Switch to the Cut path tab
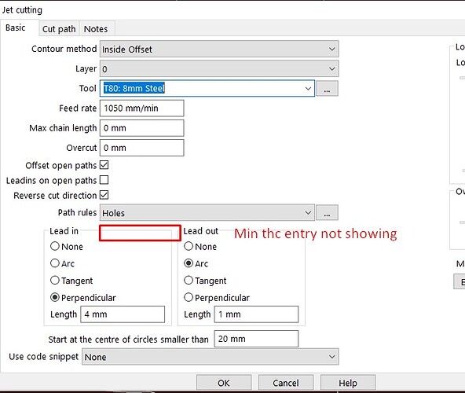The height and width of the screenshot is (393, 465). (x=59, y=29)
